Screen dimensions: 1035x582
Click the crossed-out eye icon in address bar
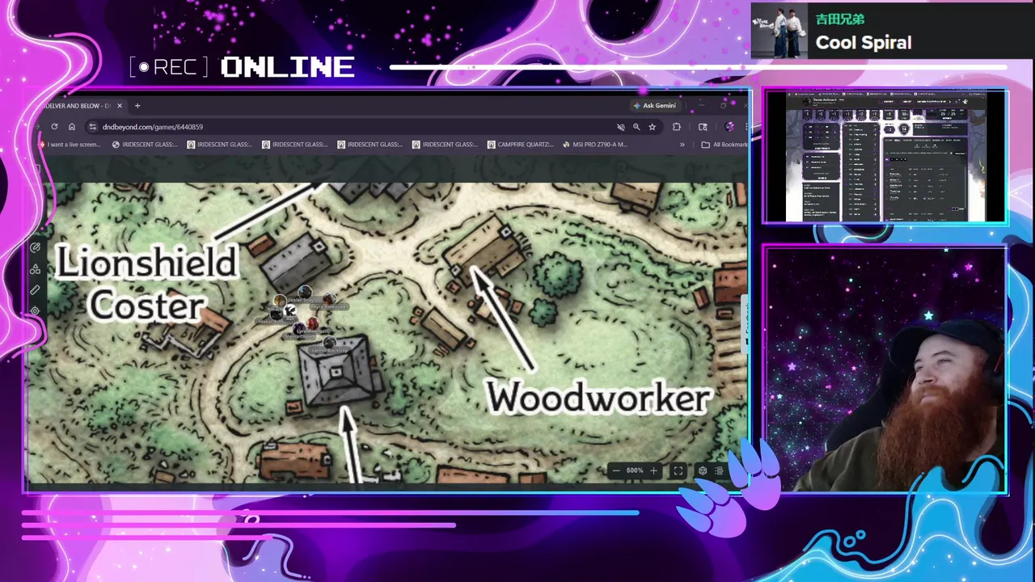621,127
